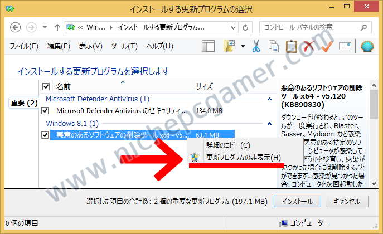
Task: Toggle the select-all checkbox beside 名前
Action: click(x=46, y=86)
